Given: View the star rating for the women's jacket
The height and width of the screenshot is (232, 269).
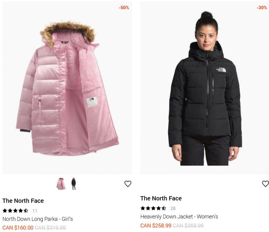Looking at the screenshot, I should (153, 208).
